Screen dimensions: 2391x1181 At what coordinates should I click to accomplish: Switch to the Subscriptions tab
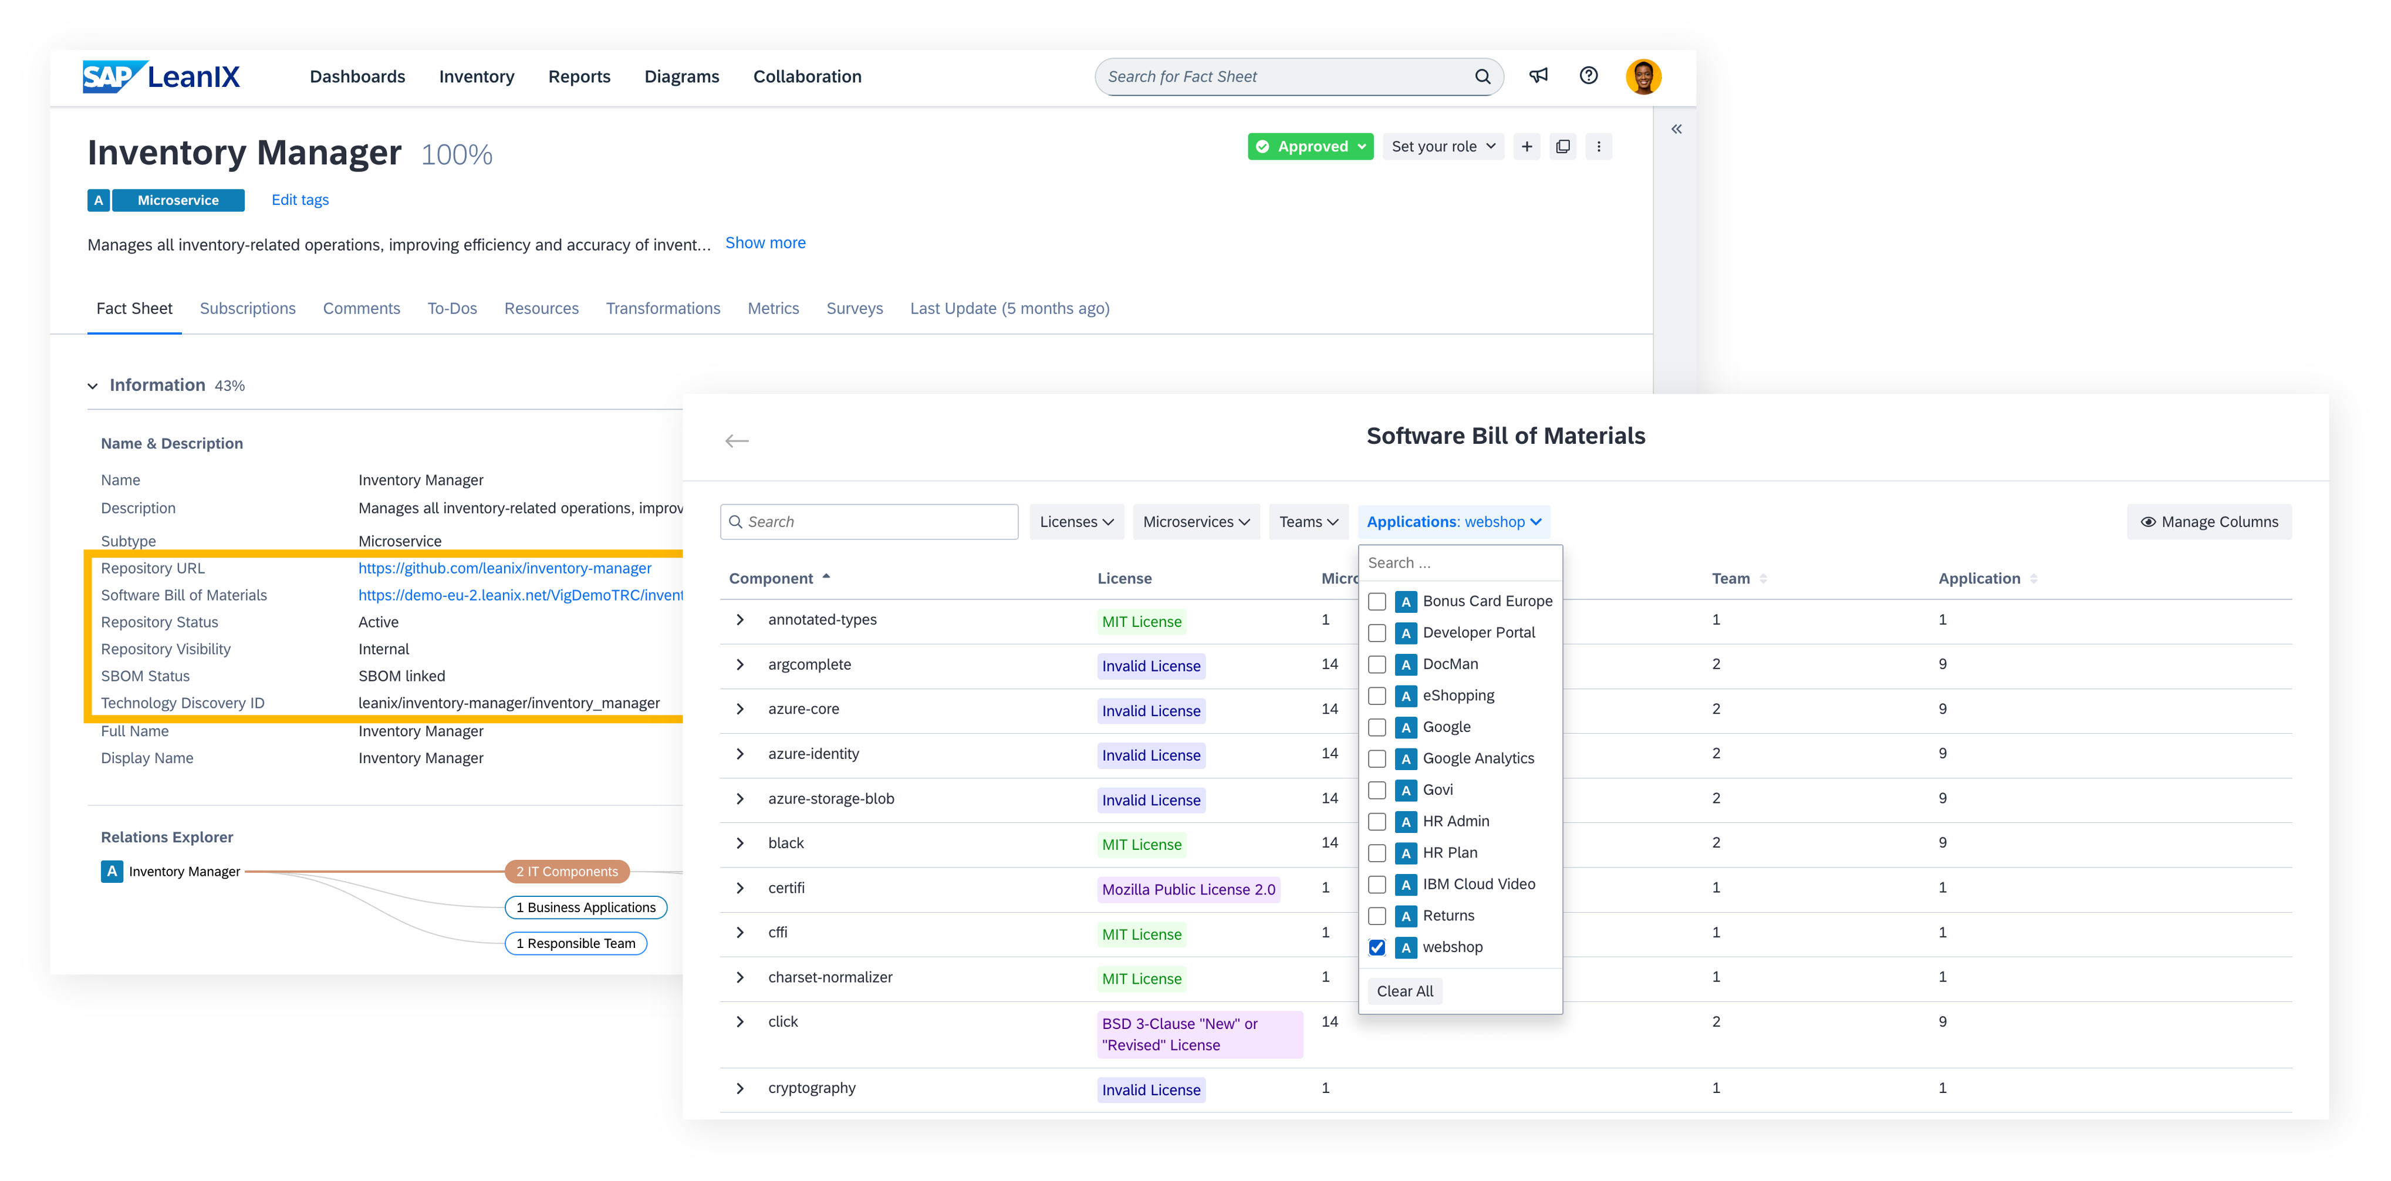[248, 308]
